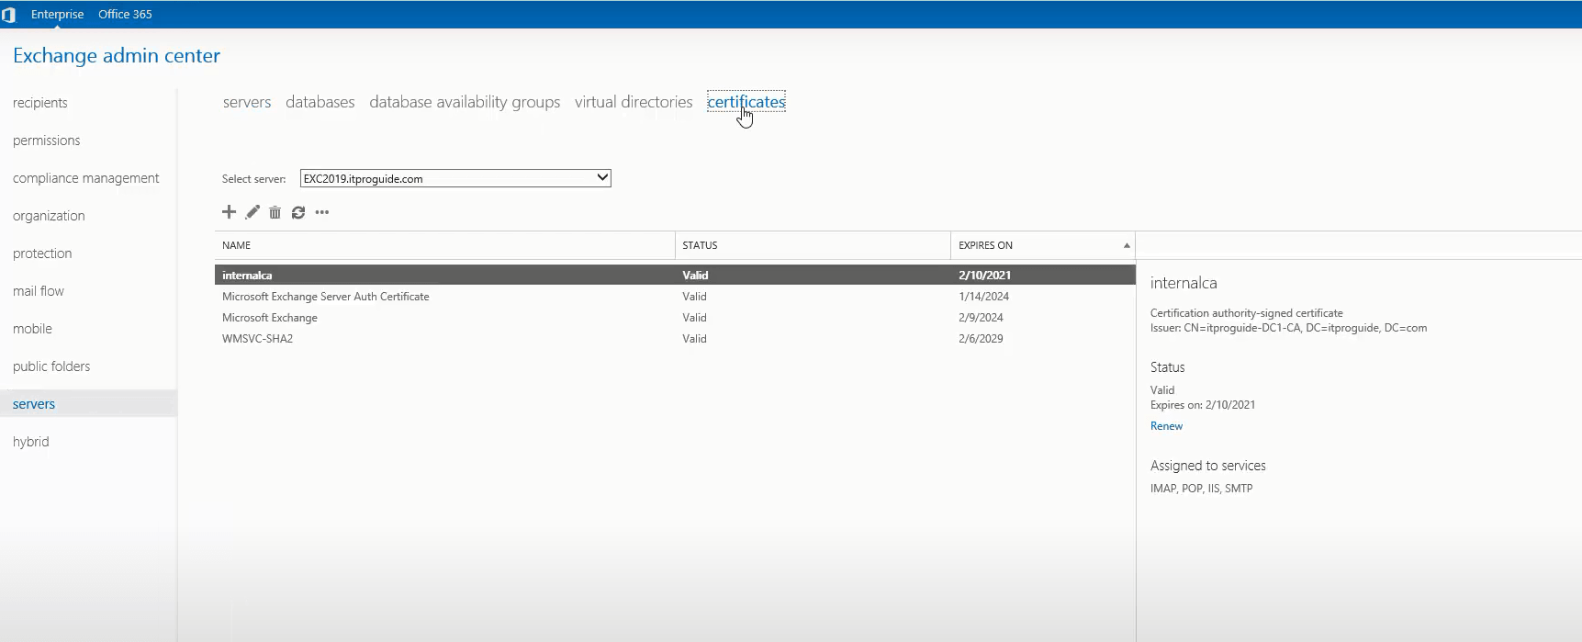Open recipients in the left navigation
The height and width of the screenshot is (642, 1582).
tap(40, 103)
